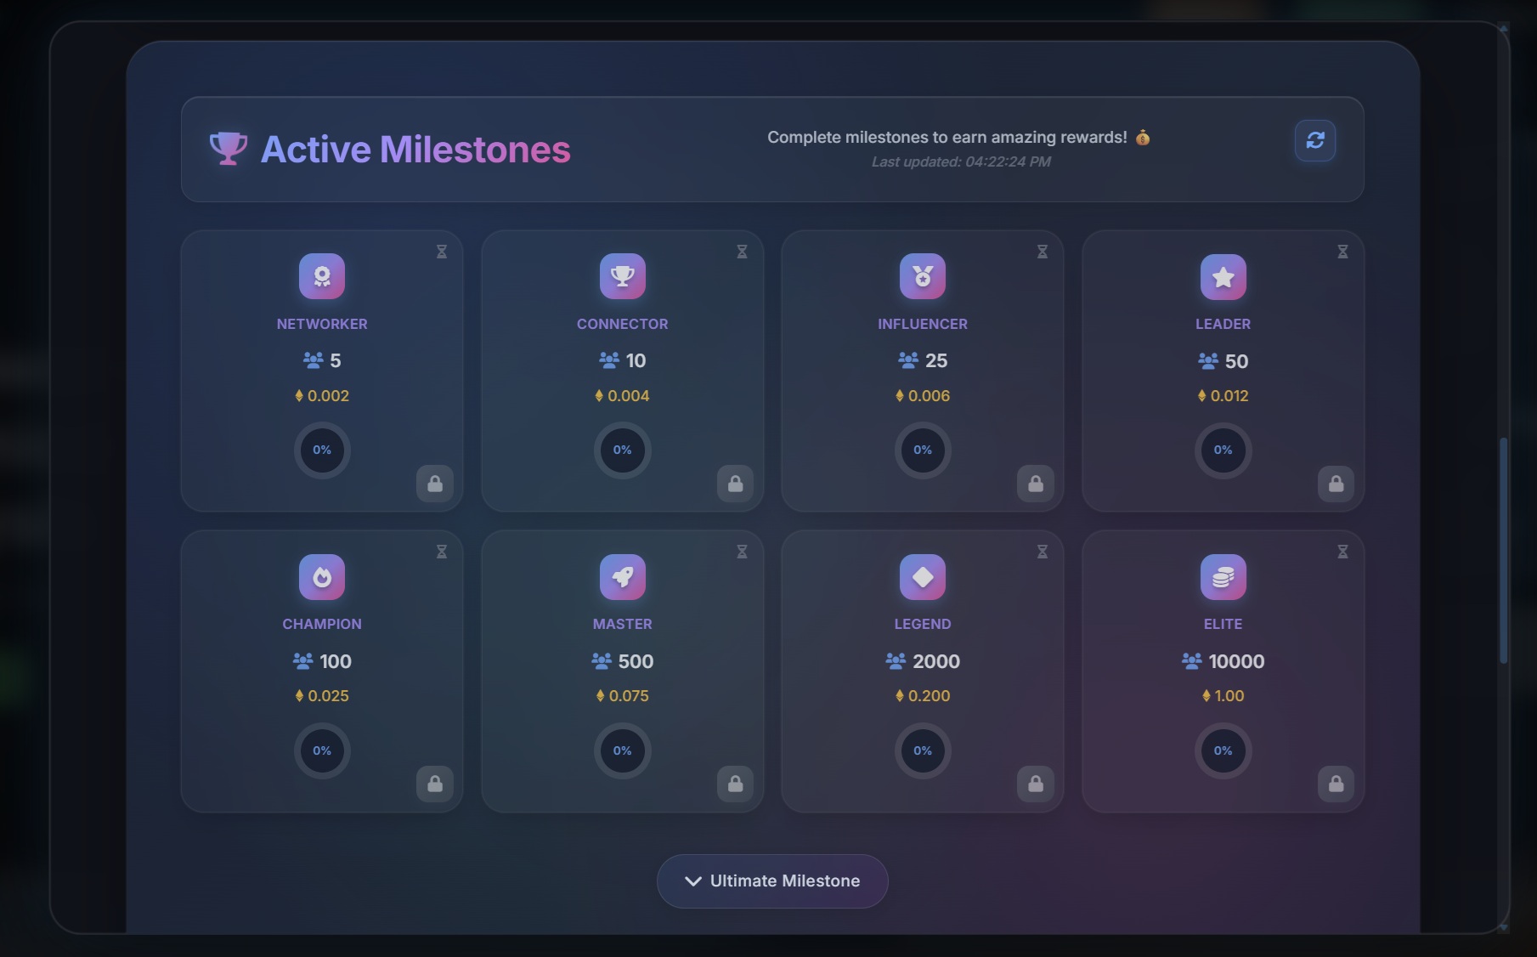This screenshot has width=1537, height=957.
Task: Click the Influencer medal icon
Action: [923, 276]
